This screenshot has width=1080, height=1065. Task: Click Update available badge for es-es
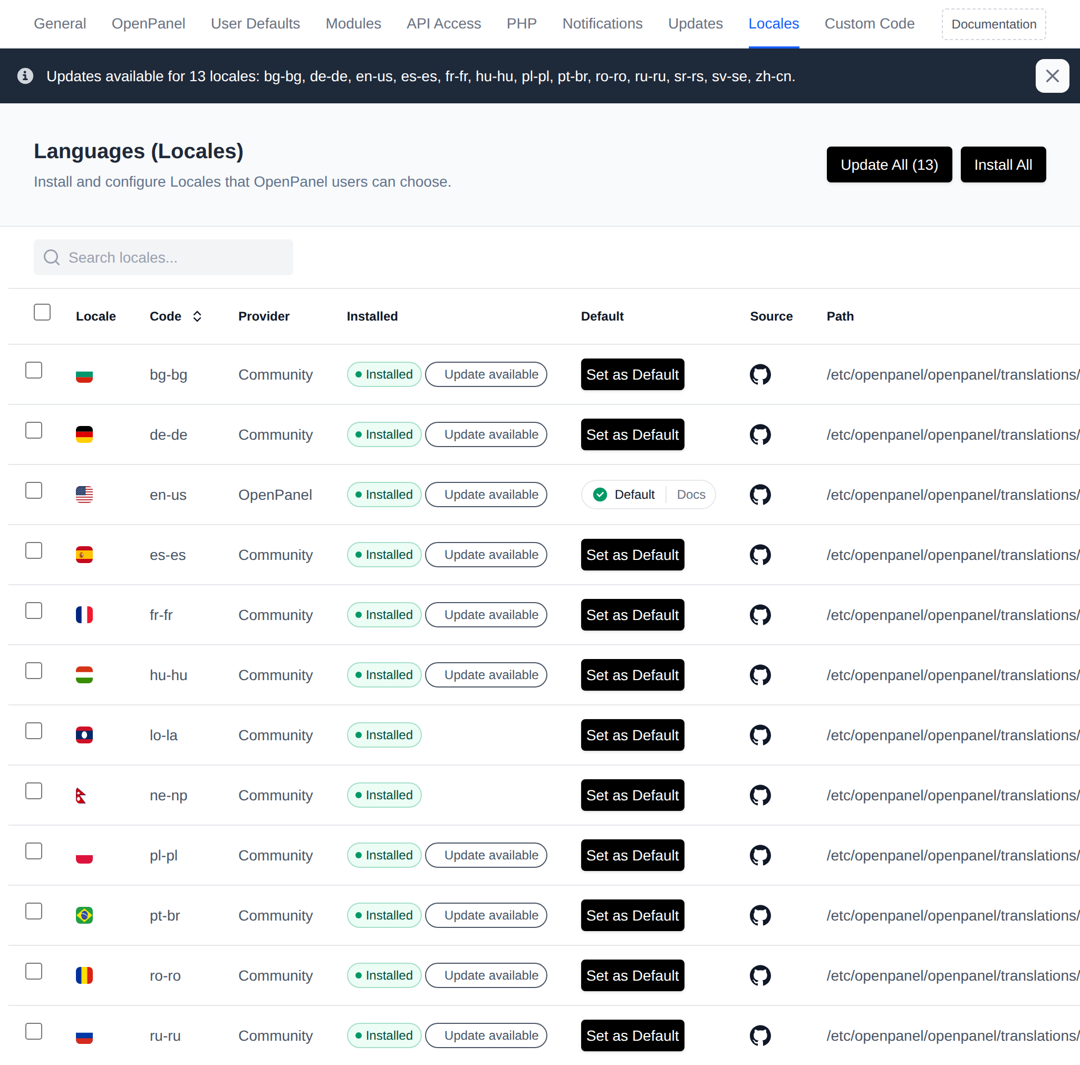[x=485, y=554]
